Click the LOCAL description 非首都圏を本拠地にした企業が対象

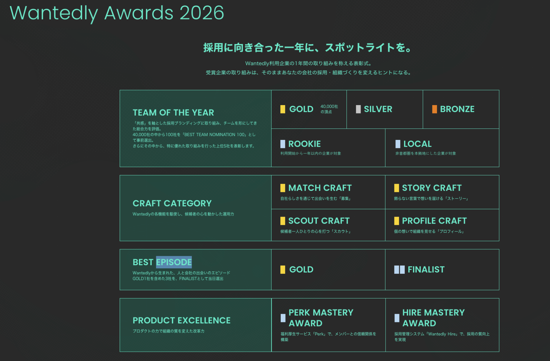click(x=426, y=153)
